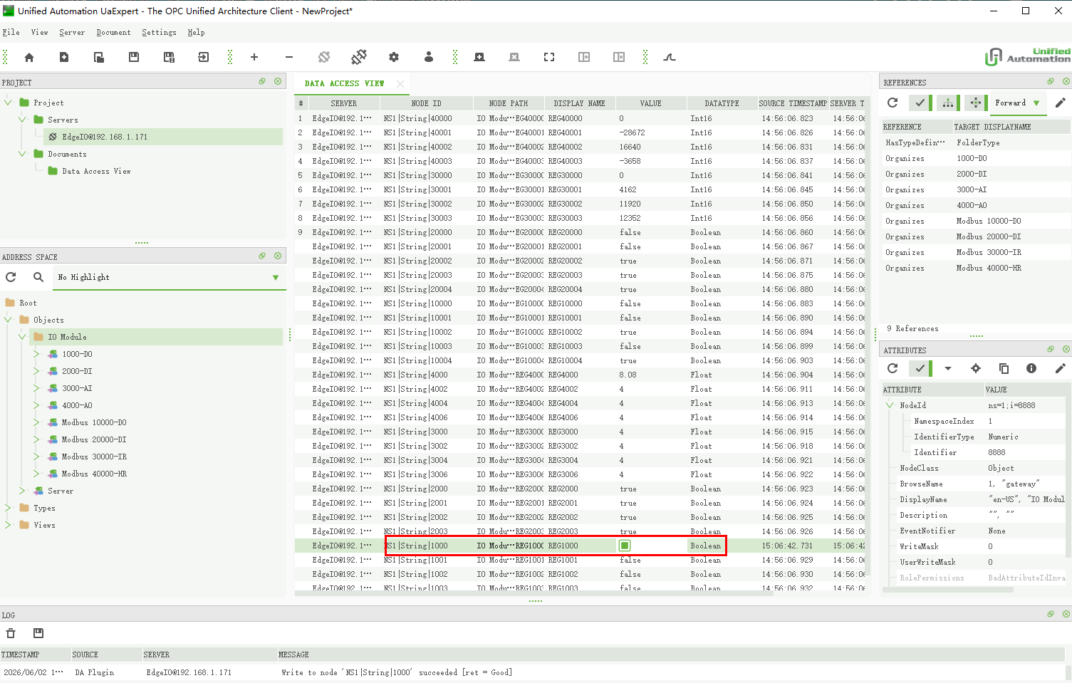1072x683 pixels.
Task: Toggle the checkmark in Attributes toolbar
Action: coord(920,368)
